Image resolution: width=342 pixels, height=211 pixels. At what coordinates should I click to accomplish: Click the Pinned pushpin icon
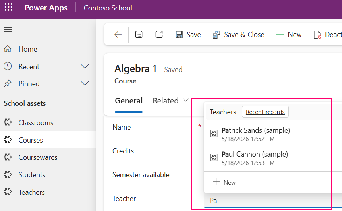pos(8,83)
